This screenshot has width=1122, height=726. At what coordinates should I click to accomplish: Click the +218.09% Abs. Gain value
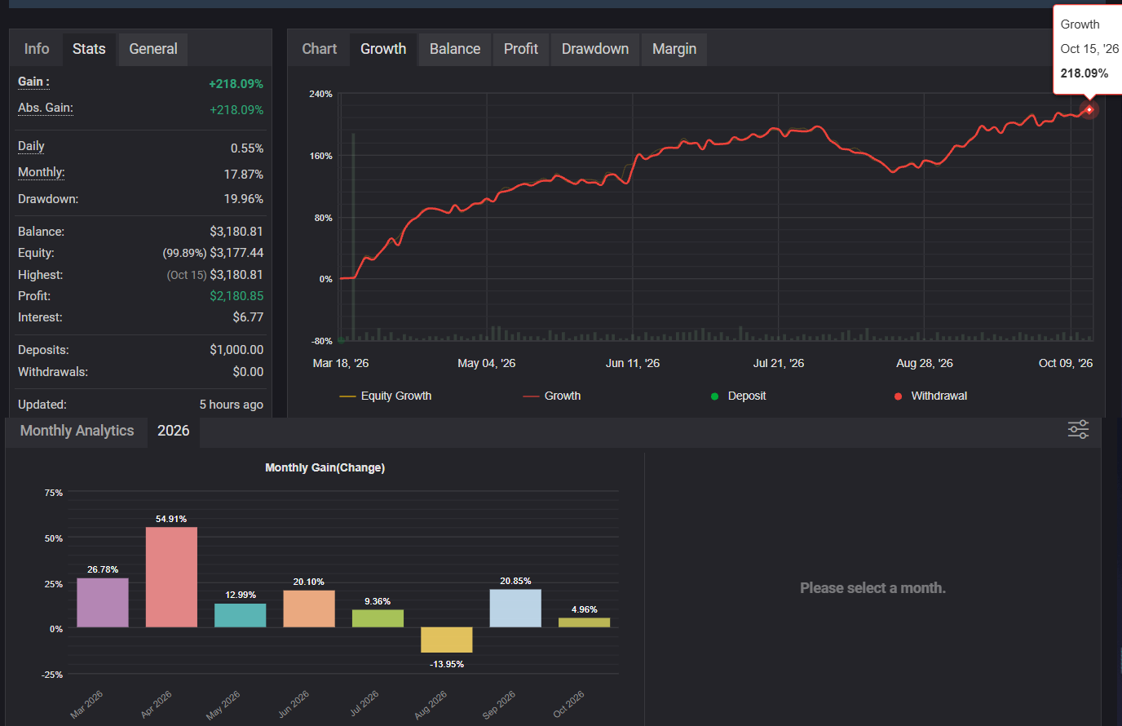tap(236, 110)
